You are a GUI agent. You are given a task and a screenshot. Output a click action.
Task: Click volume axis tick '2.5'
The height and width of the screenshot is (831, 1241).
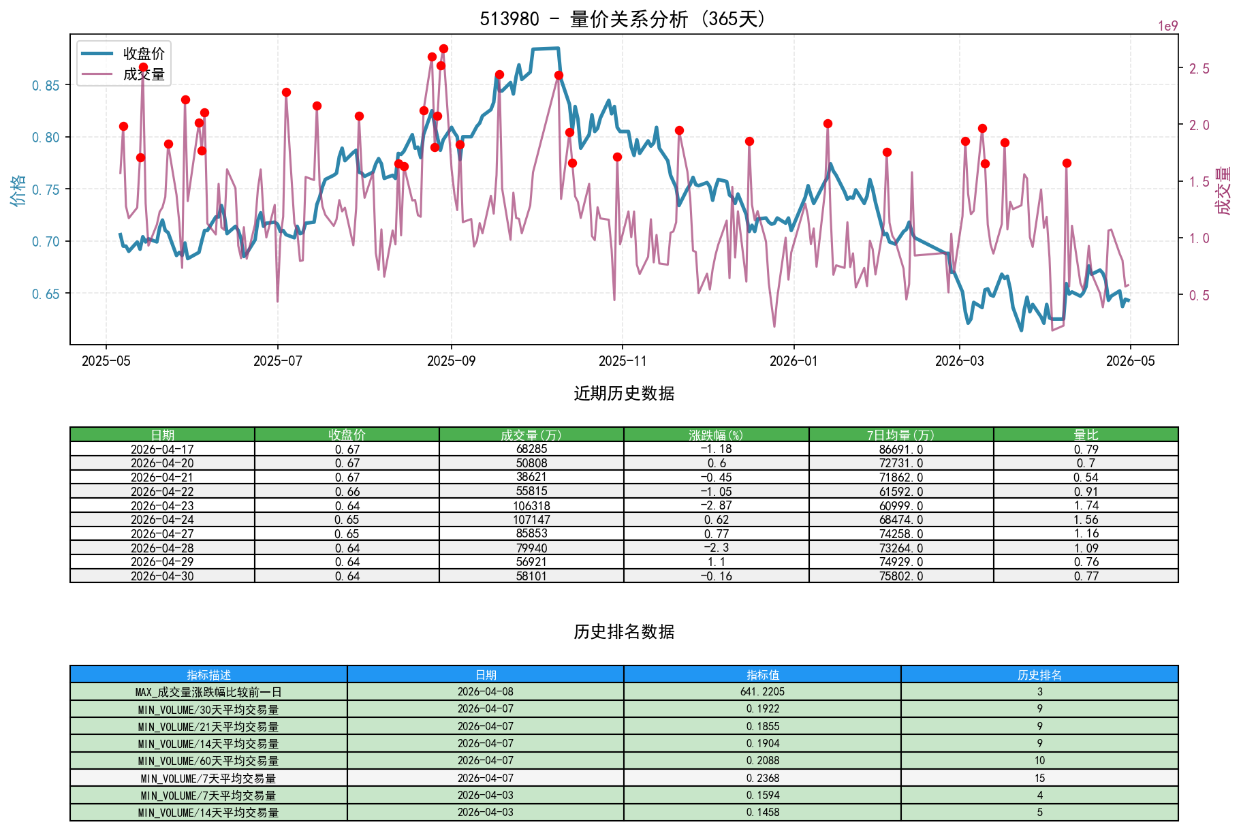click(x=1199, y=68)
